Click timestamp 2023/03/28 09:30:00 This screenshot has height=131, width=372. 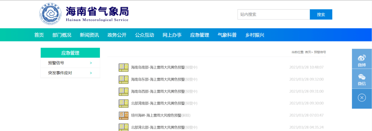click(x=306, y=103)
